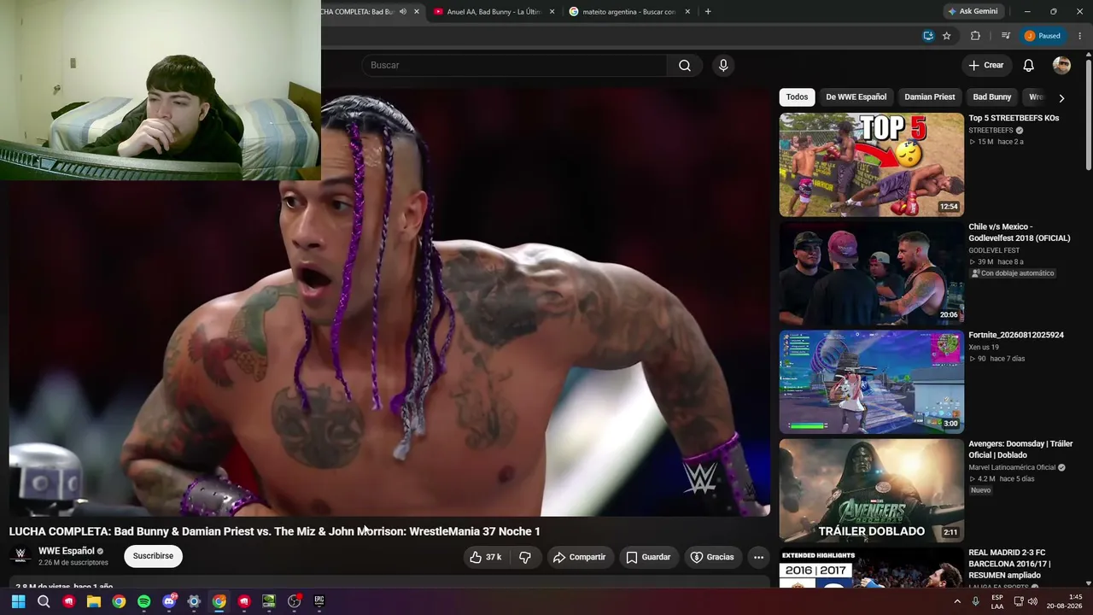
Task: Like the video with thumbs up
Action: [x=476, y=557]
